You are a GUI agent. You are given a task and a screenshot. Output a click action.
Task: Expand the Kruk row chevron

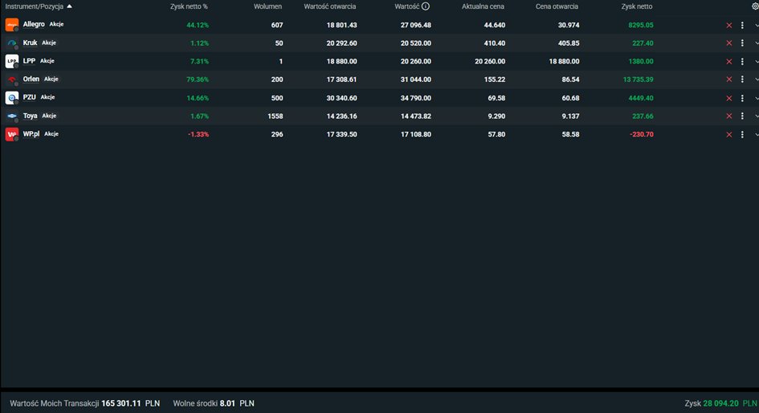pos(757,43)
